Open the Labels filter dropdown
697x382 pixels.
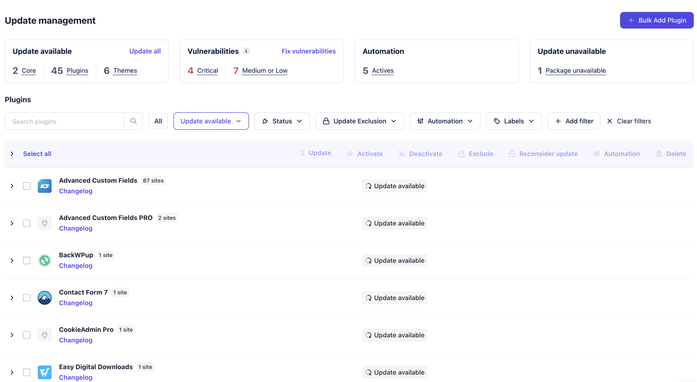(514, 121)
